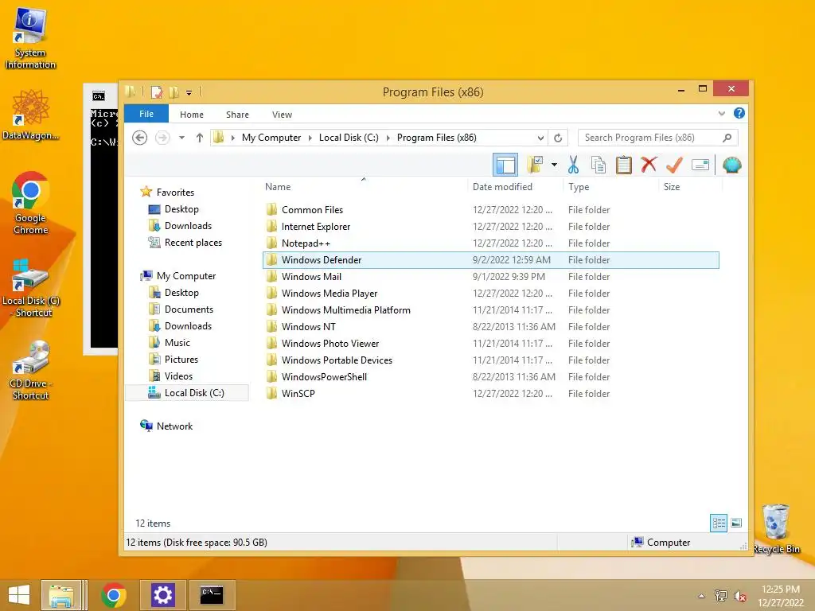This screenshot has width=815, height=611.
Task: Click the blue Help question mark icon
Action: point(739,113)
